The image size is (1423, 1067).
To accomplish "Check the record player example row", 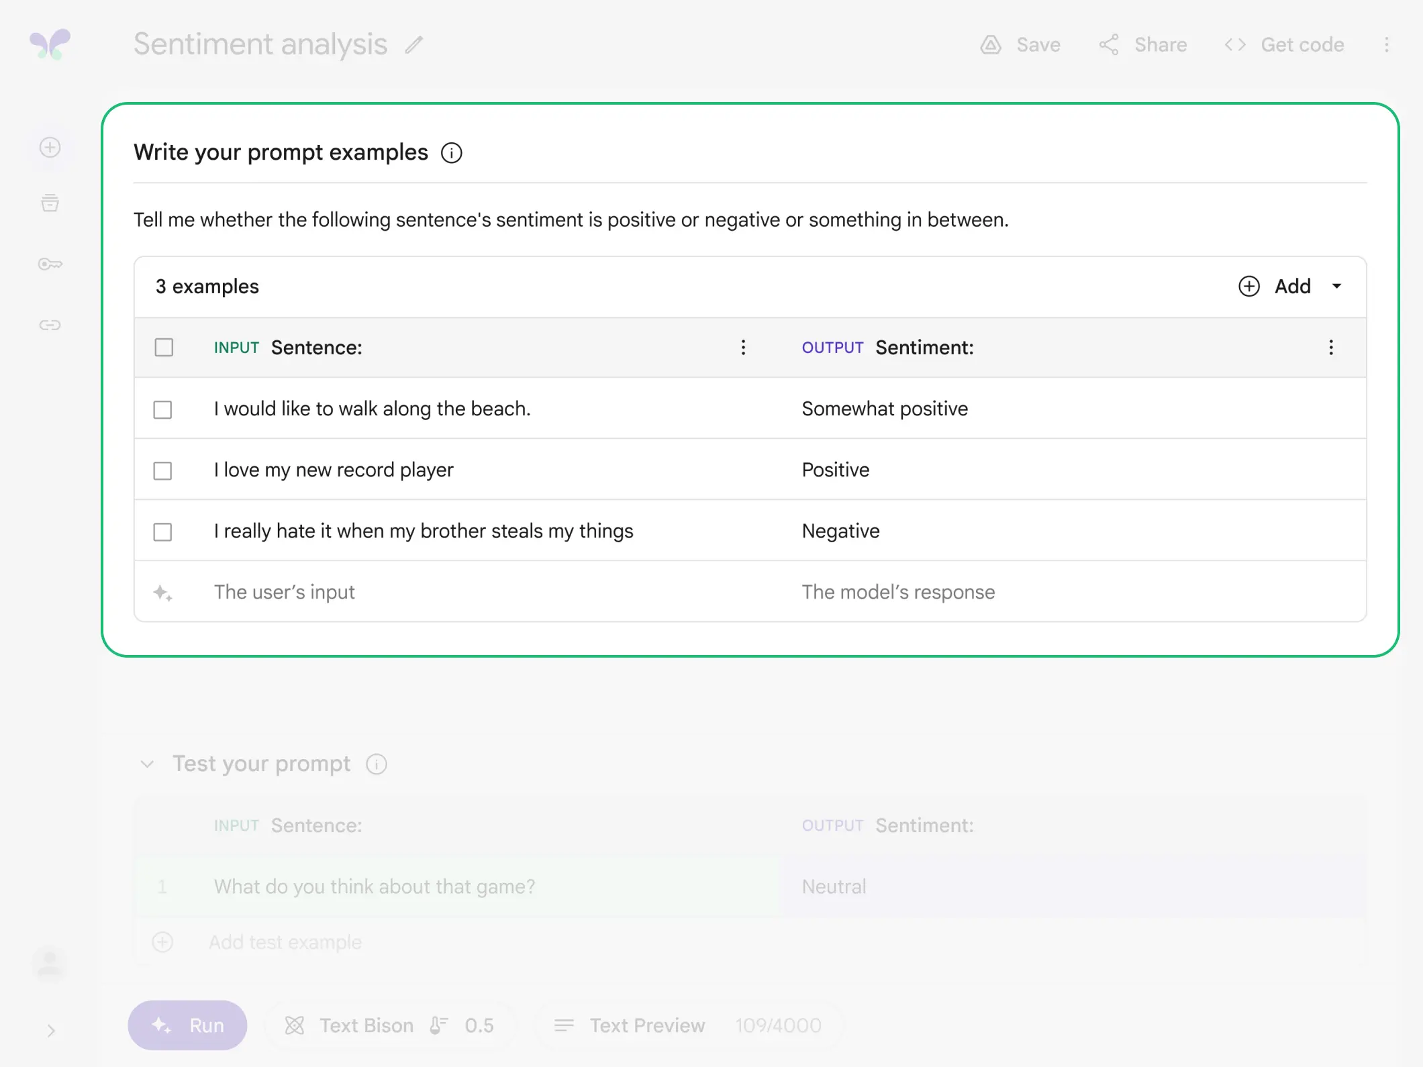I will coord(162,470).
